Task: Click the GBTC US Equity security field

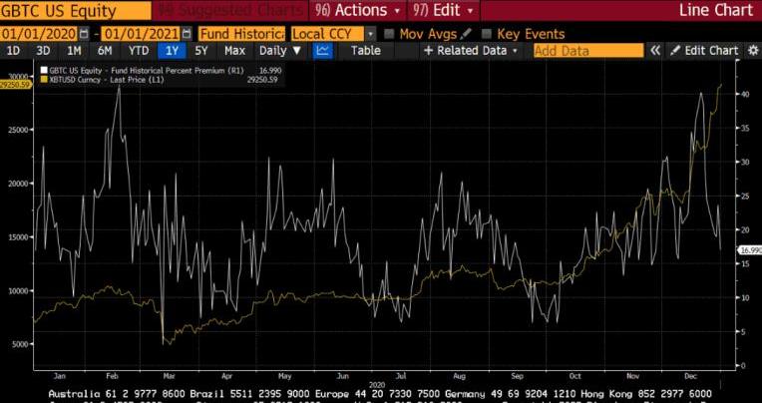Action: click(x=76, y=10)
